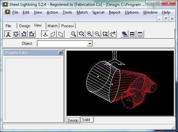Cascade windows using the toolbar icon

pos(125,34)
